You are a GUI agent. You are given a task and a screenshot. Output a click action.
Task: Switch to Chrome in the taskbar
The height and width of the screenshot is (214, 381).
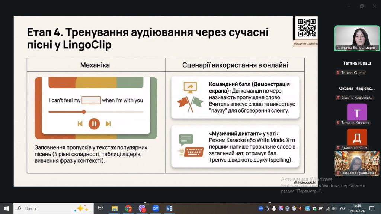(x=128, y=208)
